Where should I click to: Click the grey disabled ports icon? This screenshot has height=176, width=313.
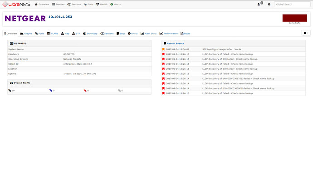119,90
